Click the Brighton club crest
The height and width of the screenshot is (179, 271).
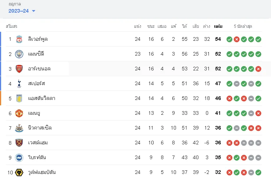[x=19, y=158]
